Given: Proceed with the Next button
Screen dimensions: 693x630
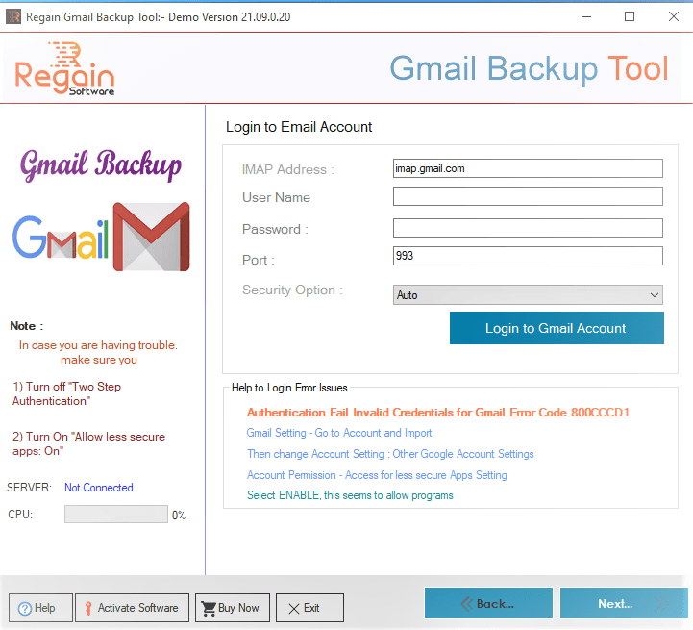Looking at the screenshot, I should click(x=624, y=603).
